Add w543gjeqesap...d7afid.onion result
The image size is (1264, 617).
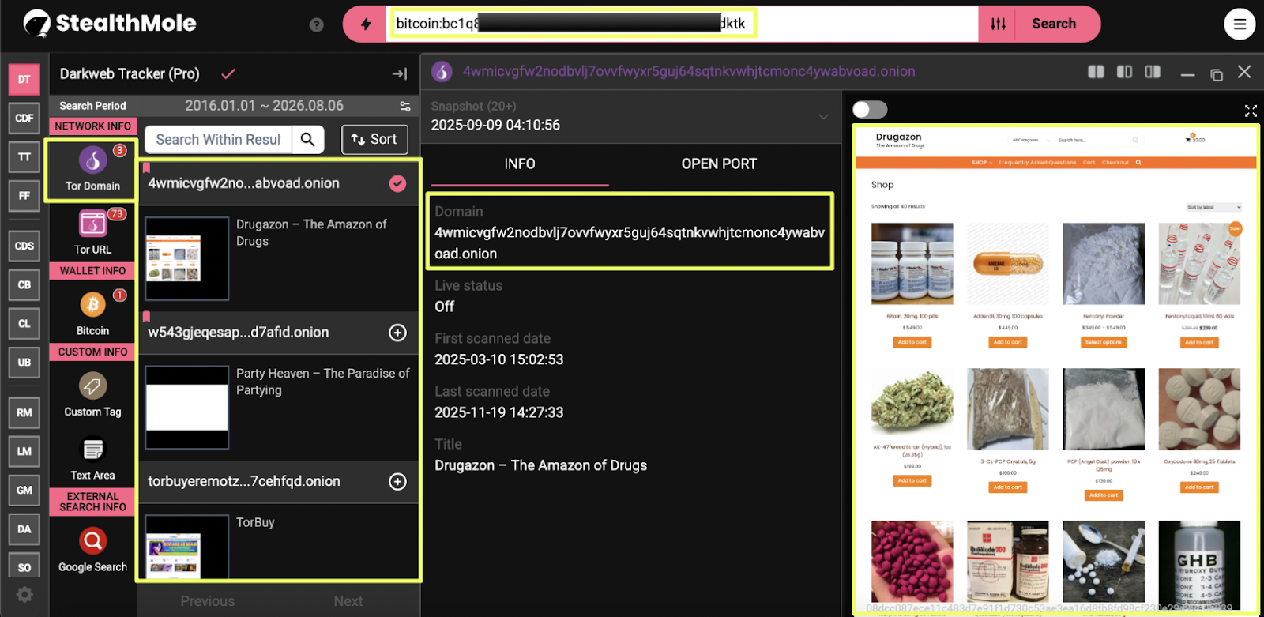coord(397,333)
